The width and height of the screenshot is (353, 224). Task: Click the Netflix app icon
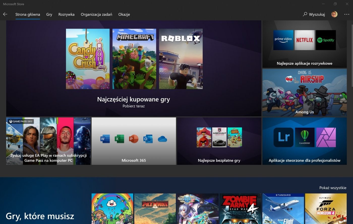pos(304,40)
